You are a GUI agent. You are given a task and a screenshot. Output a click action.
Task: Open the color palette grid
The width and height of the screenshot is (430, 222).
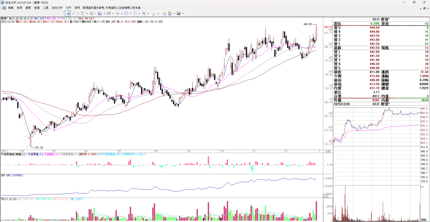[170, 13]
